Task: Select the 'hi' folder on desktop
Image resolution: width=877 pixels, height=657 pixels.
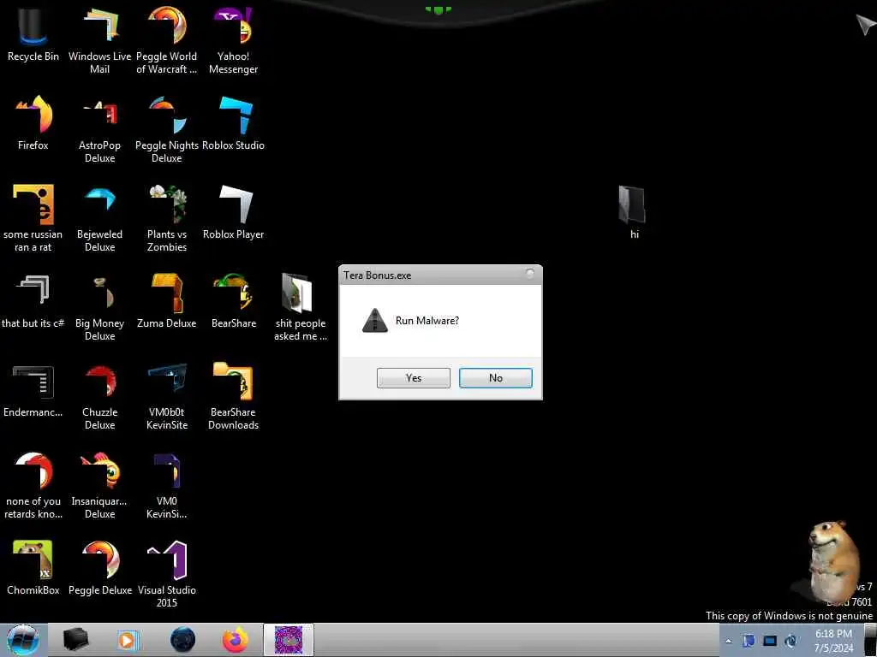Action: (634, 212)
